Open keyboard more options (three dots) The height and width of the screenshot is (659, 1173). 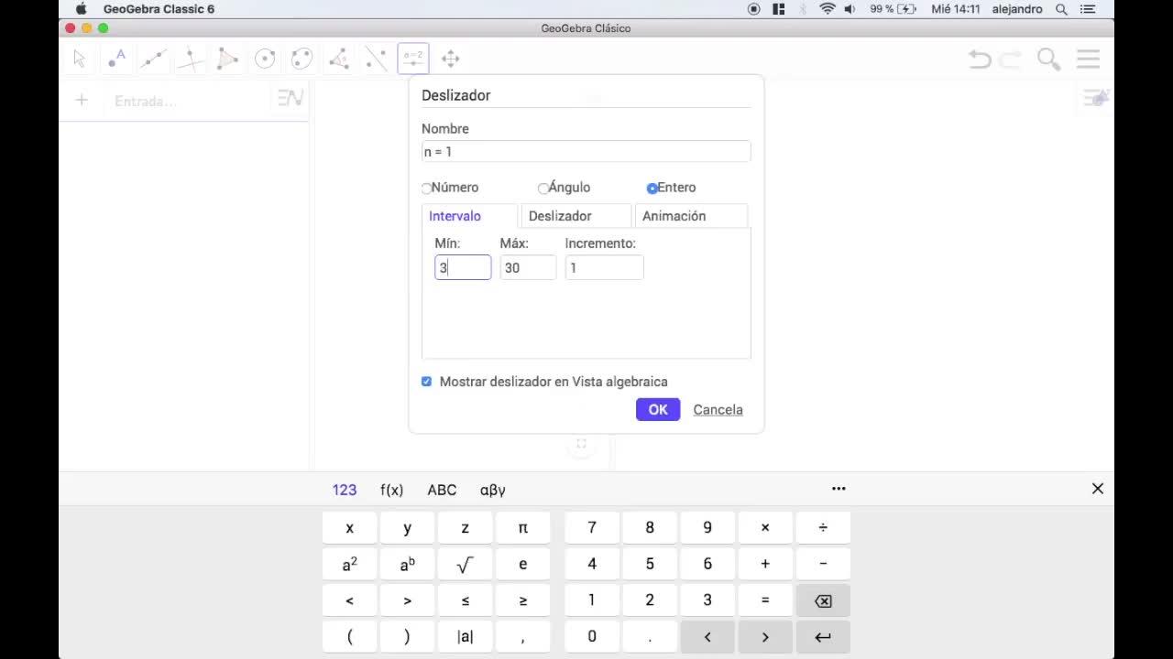[839, 489]
